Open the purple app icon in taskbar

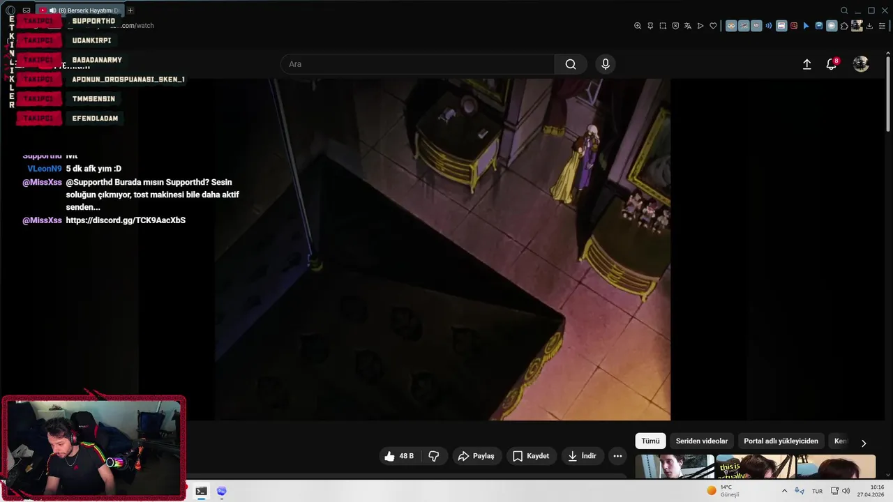[222, 491]
